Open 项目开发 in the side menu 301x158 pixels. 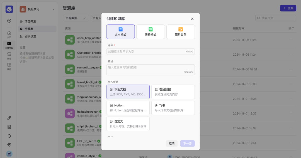coord(37,21)
